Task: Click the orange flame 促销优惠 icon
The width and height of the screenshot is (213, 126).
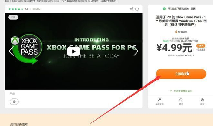Action: point(176,32)
